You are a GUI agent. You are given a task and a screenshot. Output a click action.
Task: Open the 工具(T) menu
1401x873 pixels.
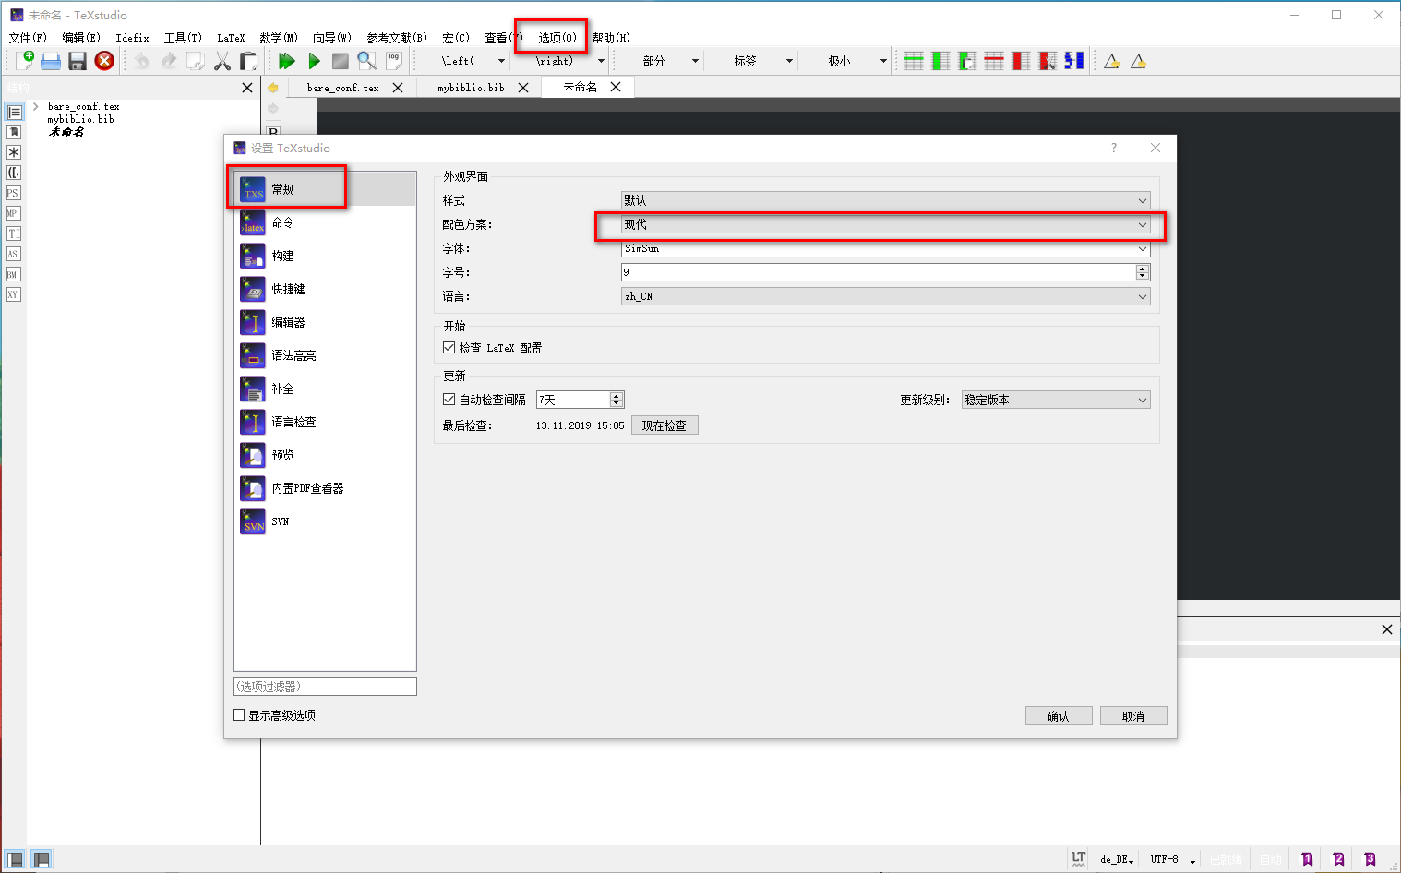[183, 38]
